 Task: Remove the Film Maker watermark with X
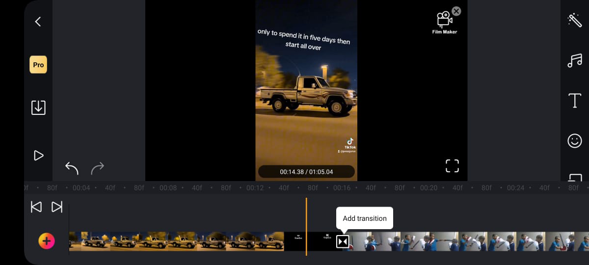click(456, 11)
